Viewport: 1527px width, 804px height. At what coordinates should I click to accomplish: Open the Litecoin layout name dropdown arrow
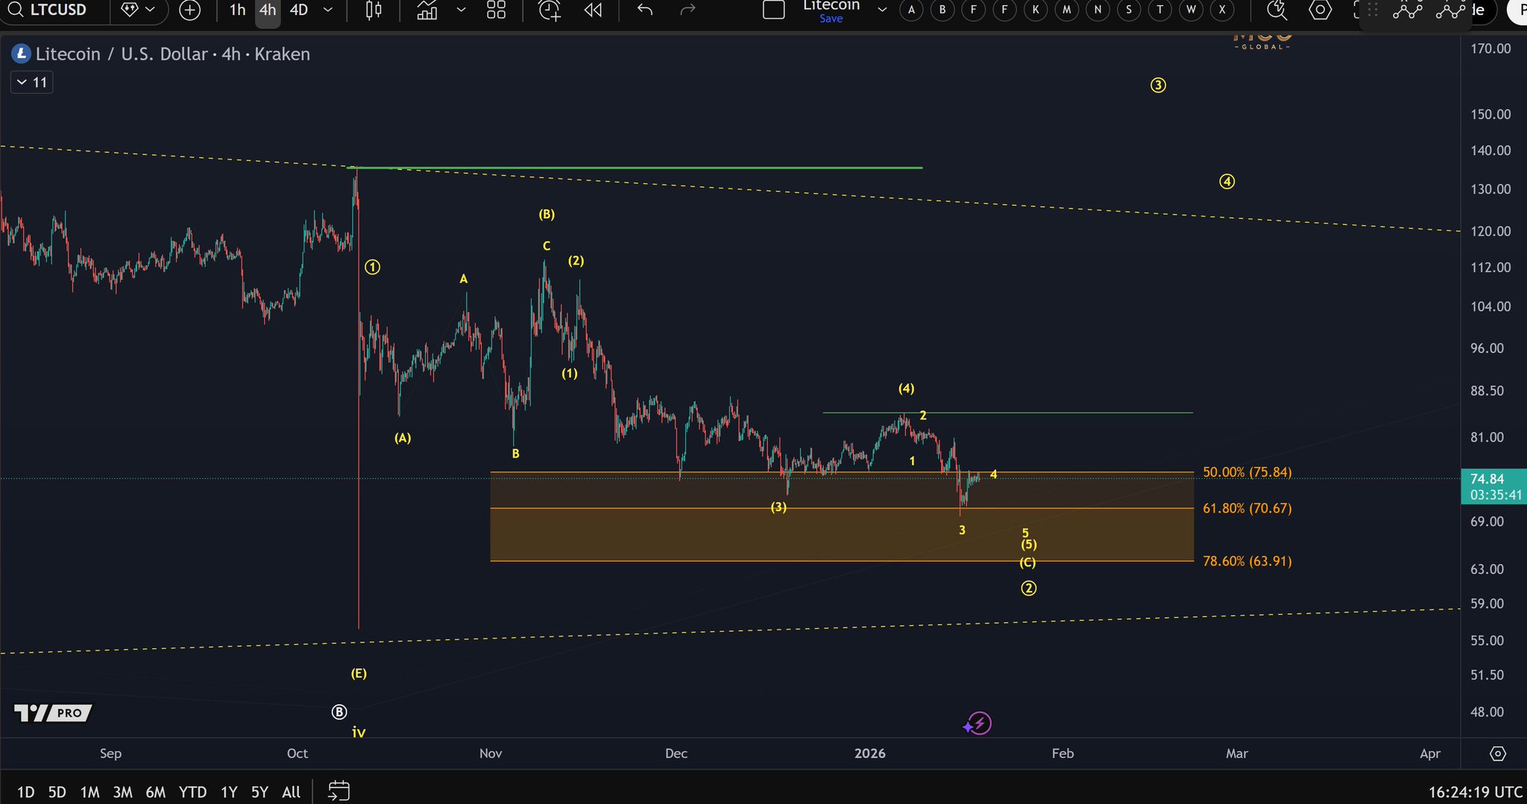[x=882, y=10]
